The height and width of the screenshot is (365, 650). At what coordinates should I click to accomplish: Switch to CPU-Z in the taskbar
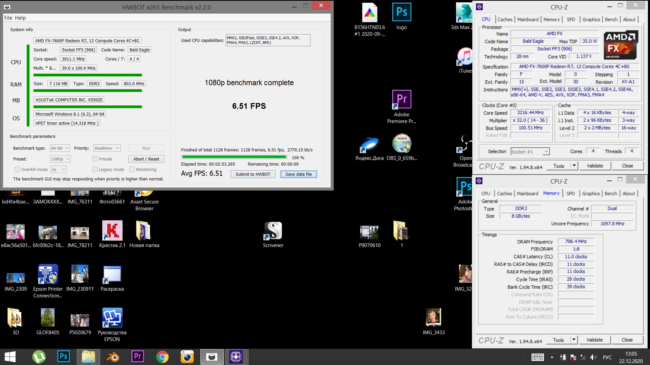[x=236, y=357]
